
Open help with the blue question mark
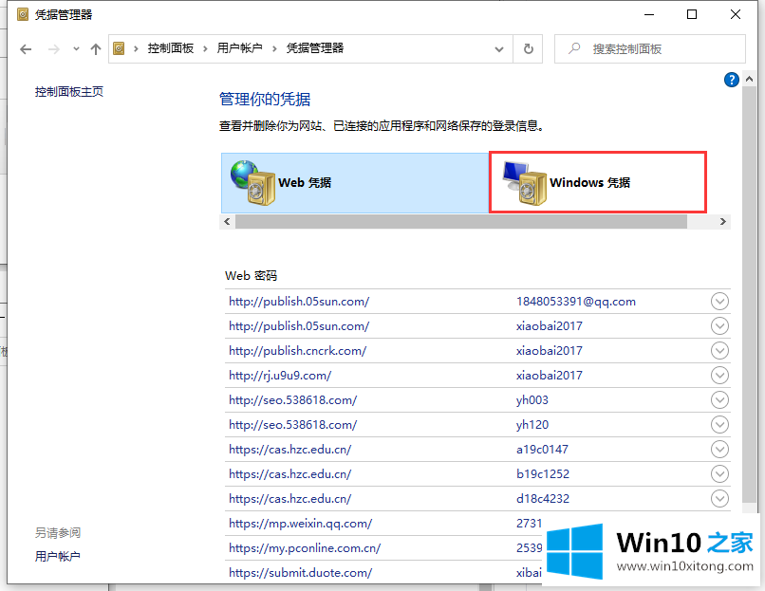[731, 80]
